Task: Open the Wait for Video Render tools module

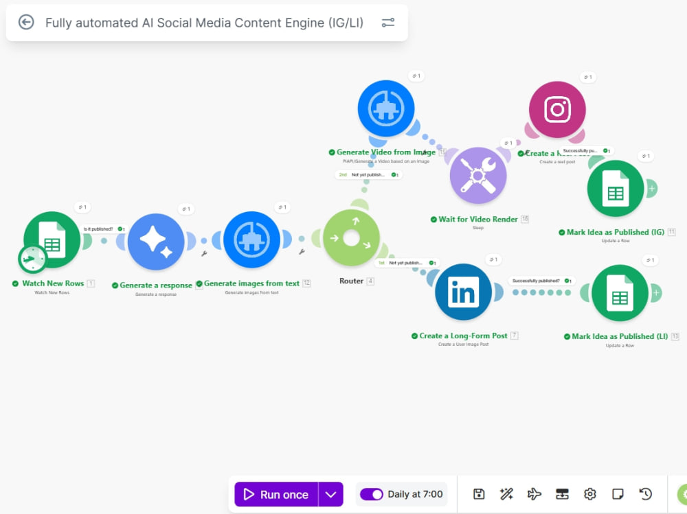Action: coord(478,175)
